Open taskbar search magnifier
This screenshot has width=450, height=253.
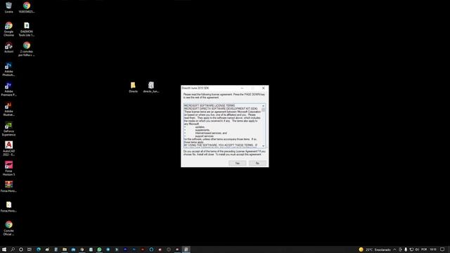click(13, 249)
